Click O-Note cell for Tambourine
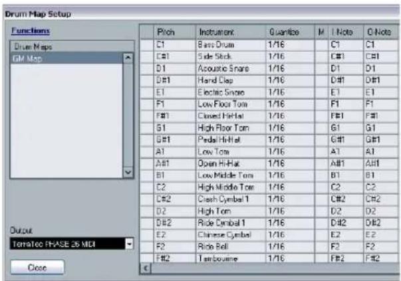The width and height of the screenshot is (401, 281). coord(381,258)
